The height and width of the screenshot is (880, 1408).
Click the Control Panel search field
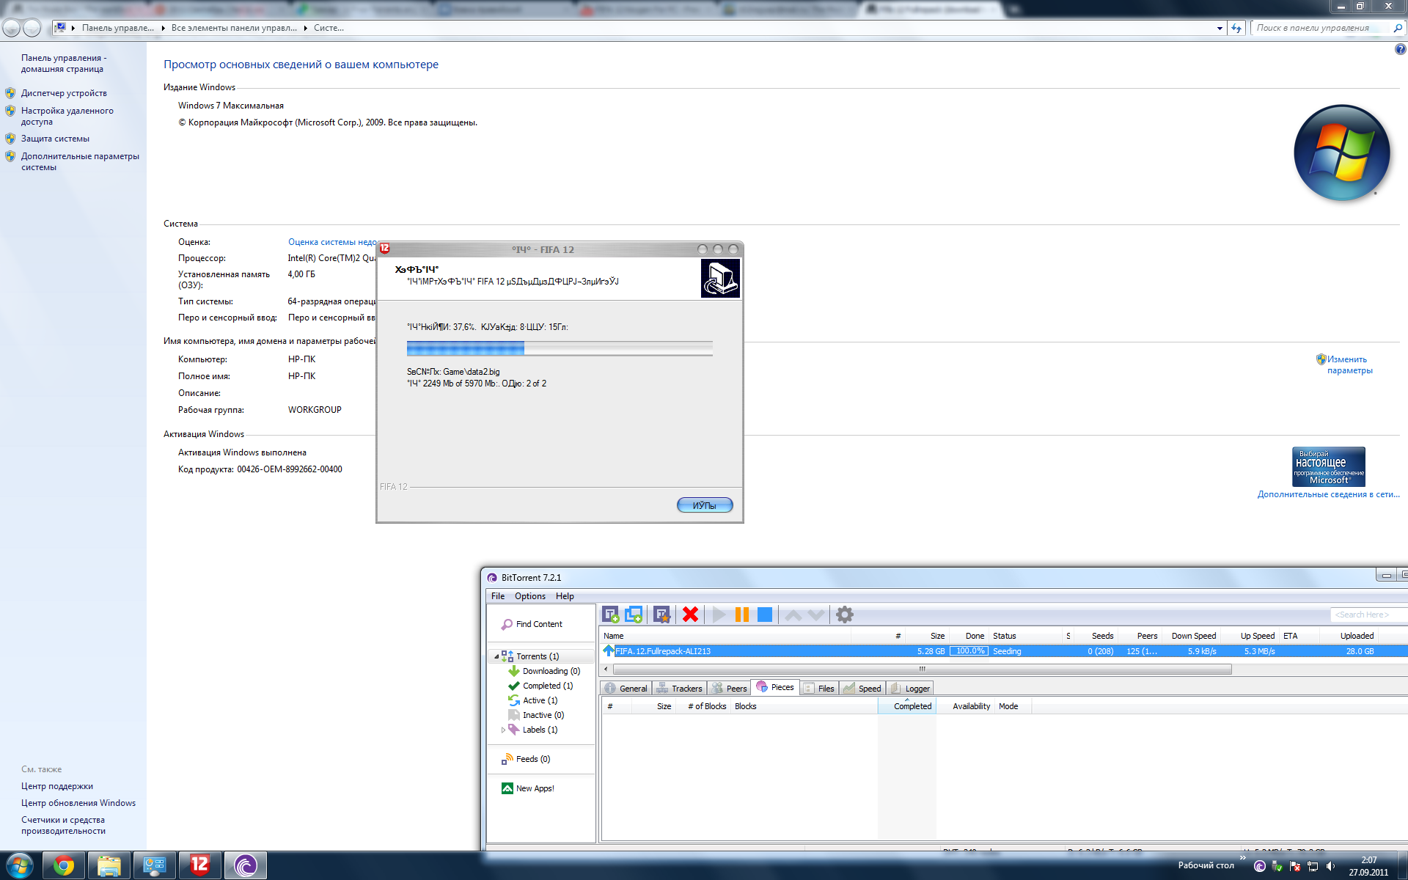tap(1321, 28)
